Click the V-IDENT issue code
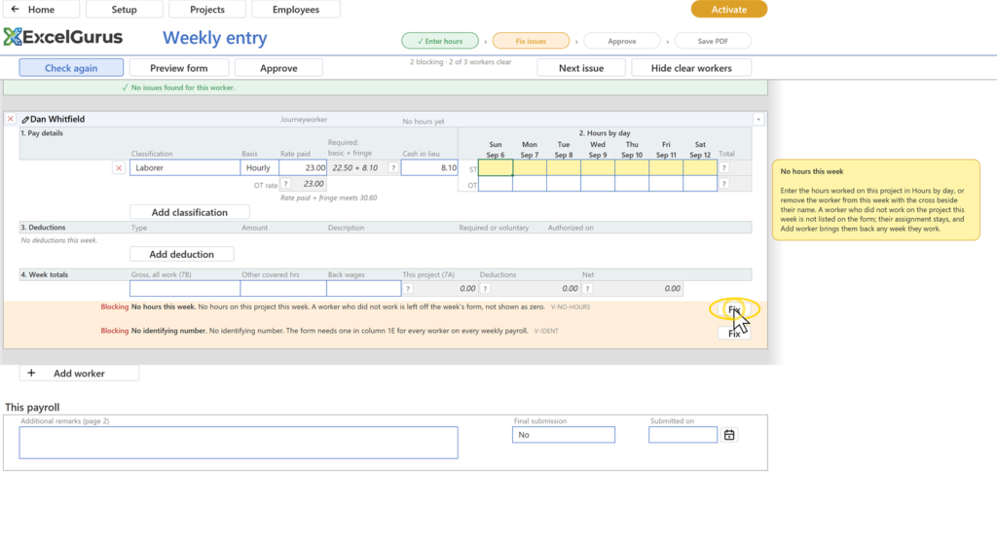997x539 pixels. 546,331
